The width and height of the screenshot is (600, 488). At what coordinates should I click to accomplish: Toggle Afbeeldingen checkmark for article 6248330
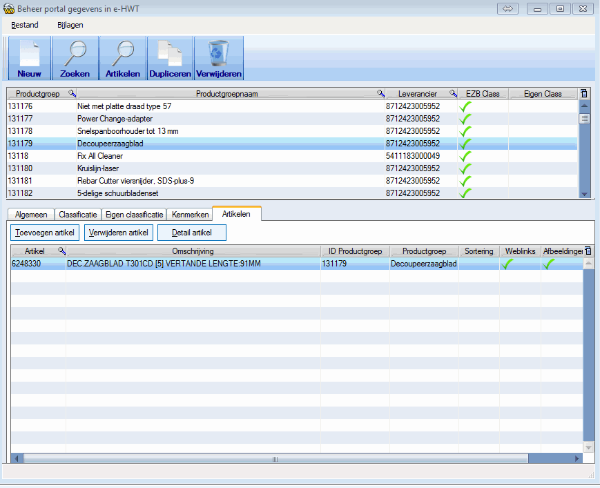(550, 264)
